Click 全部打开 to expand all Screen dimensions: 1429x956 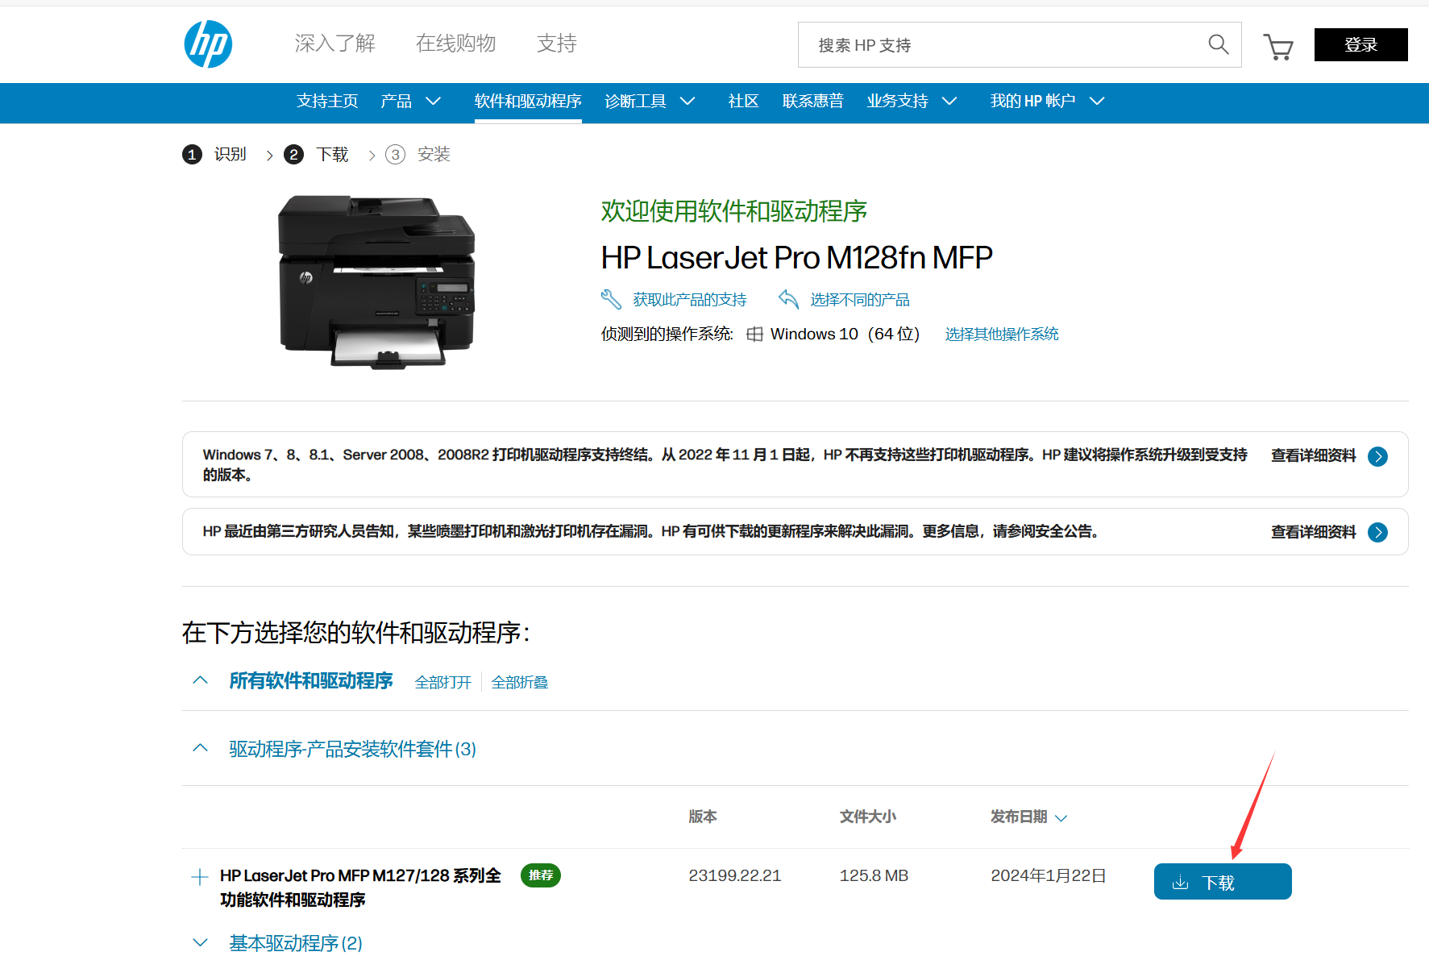click(x=443, y=682)
